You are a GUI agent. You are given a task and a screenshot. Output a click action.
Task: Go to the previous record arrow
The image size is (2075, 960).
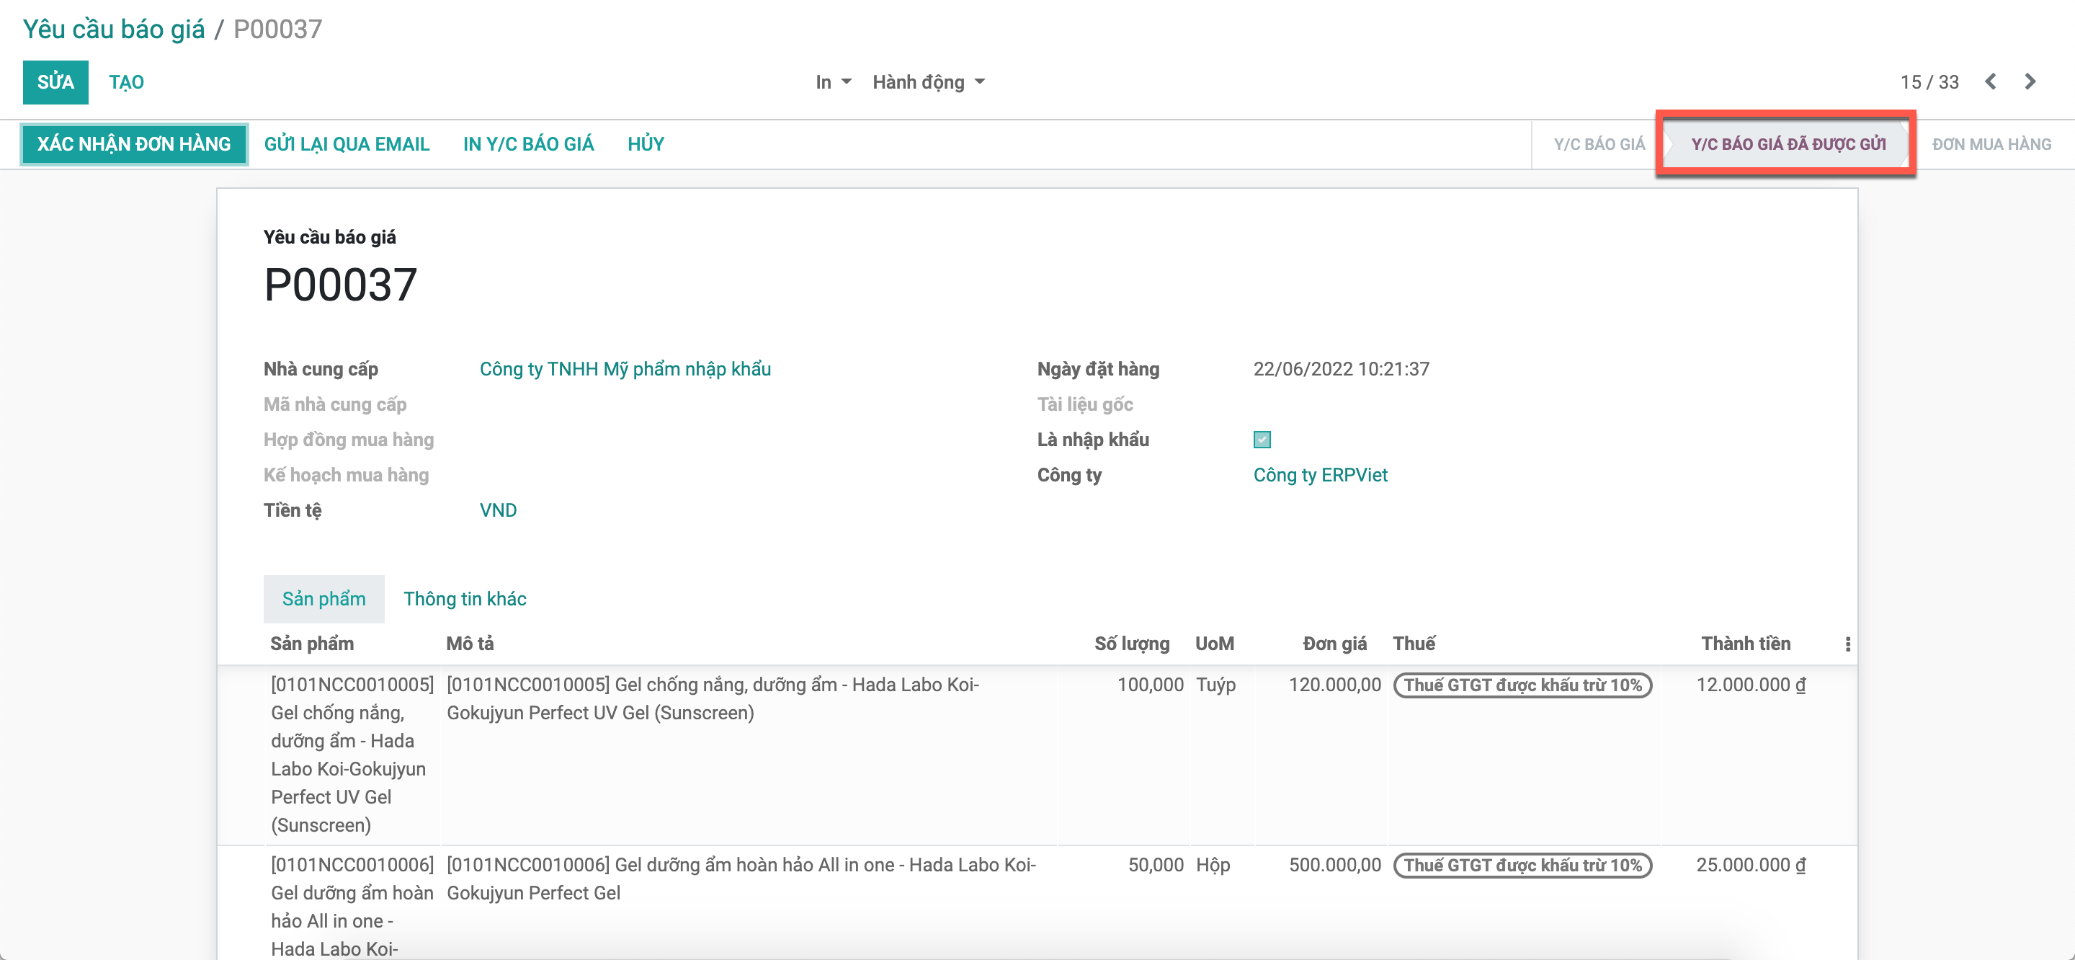click(x=1991, y=81)
